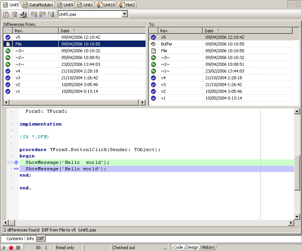Image resolution: width=302 pixels, height=251 pixels.
Task: Select the Buffer revision with eye icon
Action: tap(167, 44)
